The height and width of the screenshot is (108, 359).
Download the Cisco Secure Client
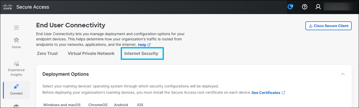[x=329, y=26]
